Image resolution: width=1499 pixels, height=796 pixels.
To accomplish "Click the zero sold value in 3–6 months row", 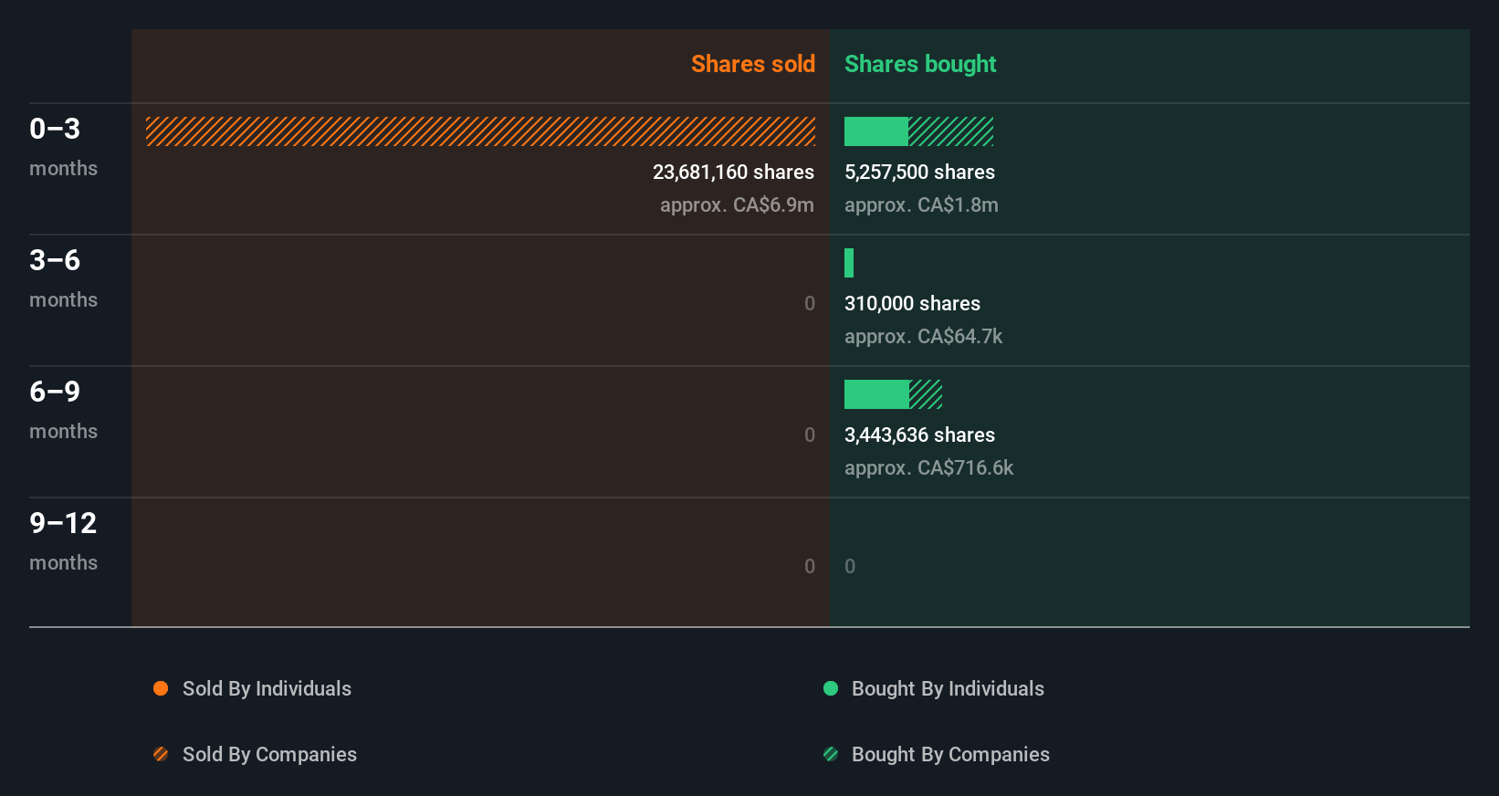I will click(810, 303).
